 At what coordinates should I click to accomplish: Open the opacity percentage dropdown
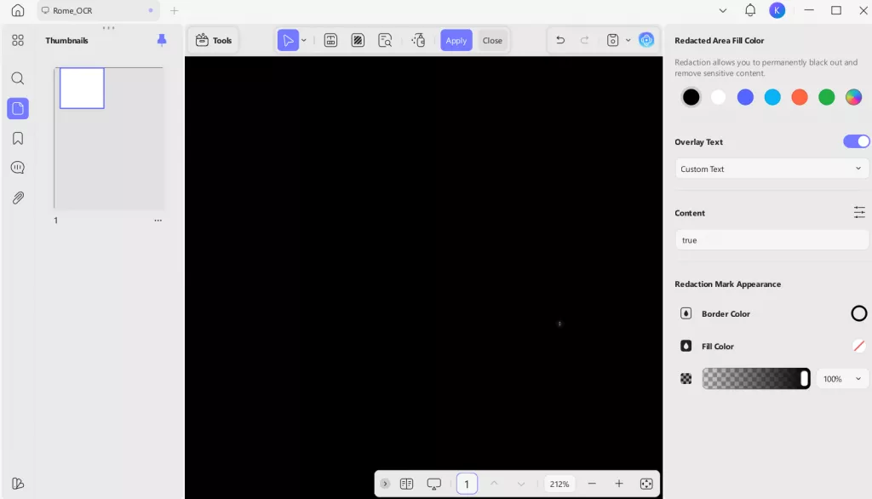842,378
